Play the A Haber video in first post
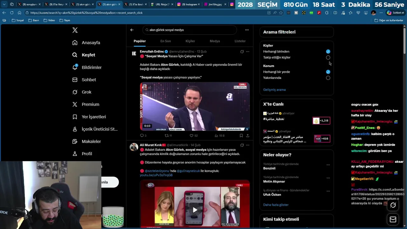The image size is (407, 229). (195, 107)
